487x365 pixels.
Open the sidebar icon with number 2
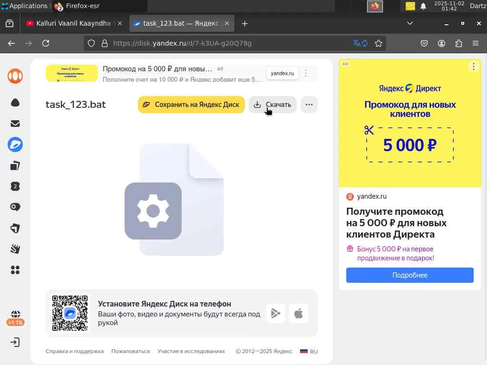pos(15,186)
